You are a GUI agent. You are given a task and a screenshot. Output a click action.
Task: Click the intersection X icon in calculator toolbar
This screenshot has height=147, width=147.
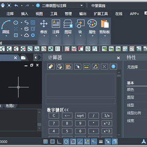tap(105, 67)
